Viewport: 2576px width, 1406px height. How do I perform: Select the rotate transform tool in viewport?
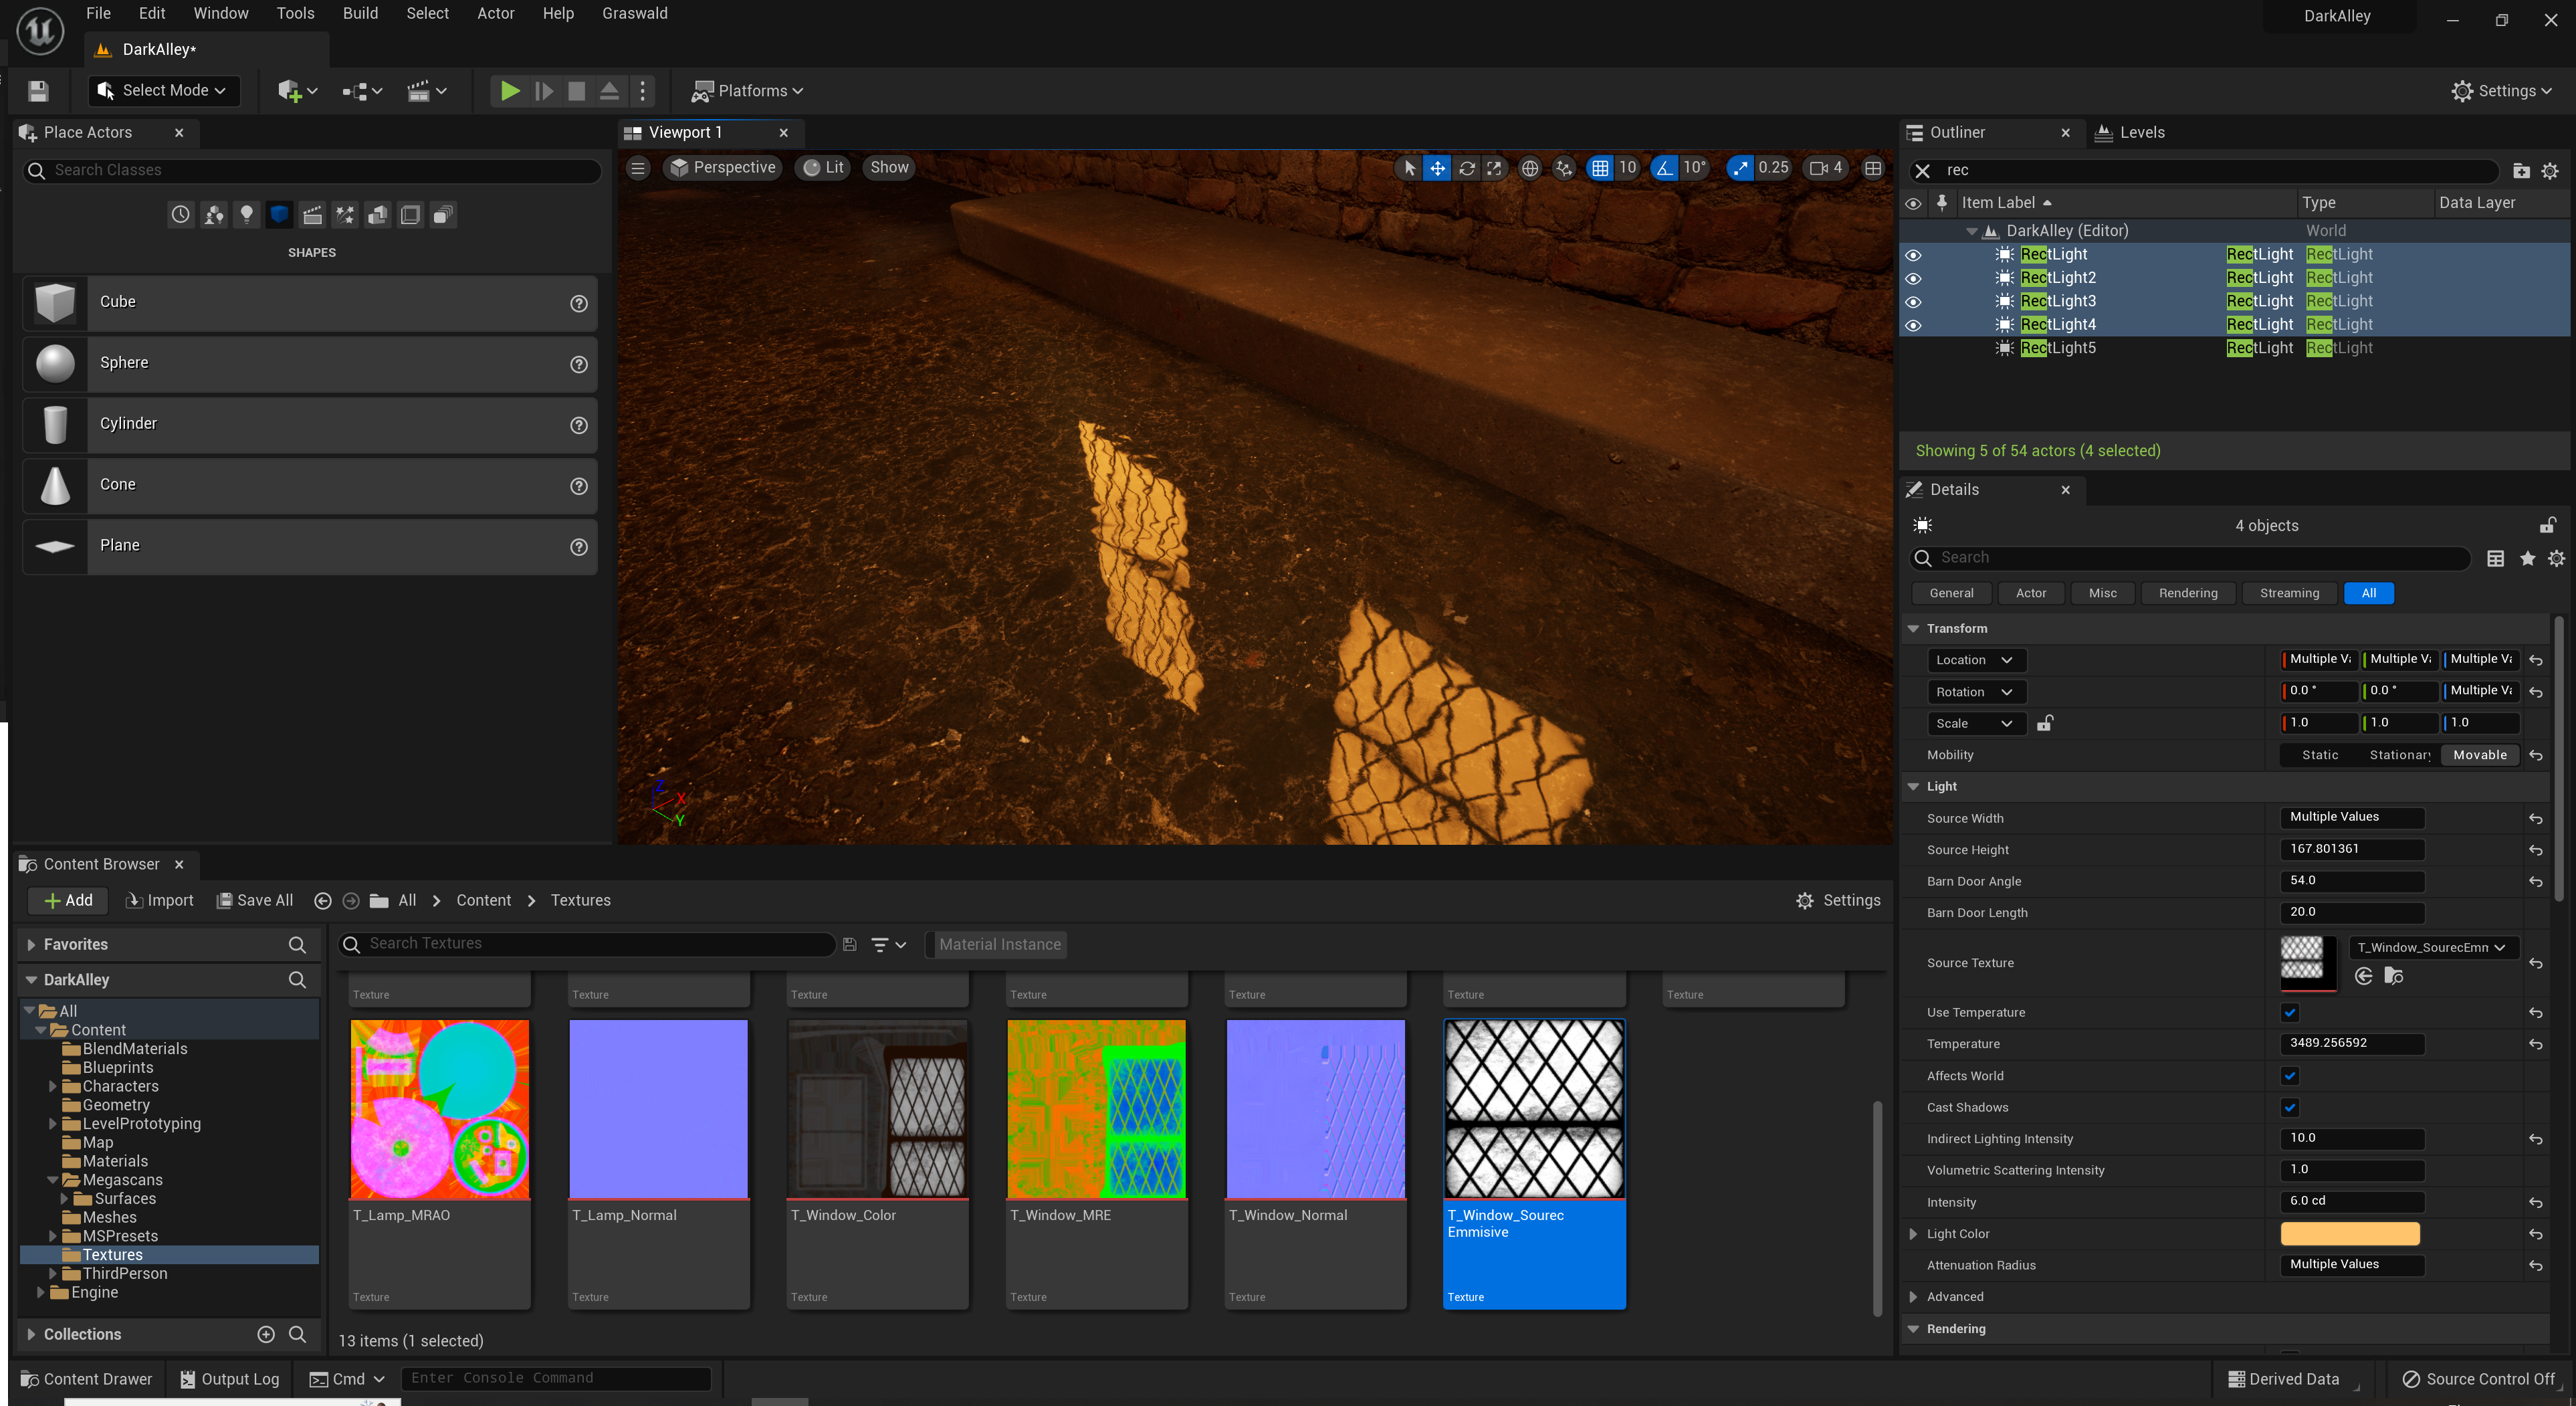[1466, 168]
